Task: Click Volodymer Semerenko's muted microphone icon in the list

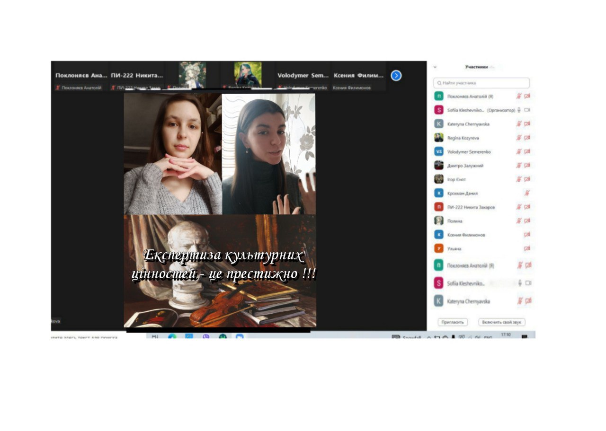Action: (x=519, y=151)
